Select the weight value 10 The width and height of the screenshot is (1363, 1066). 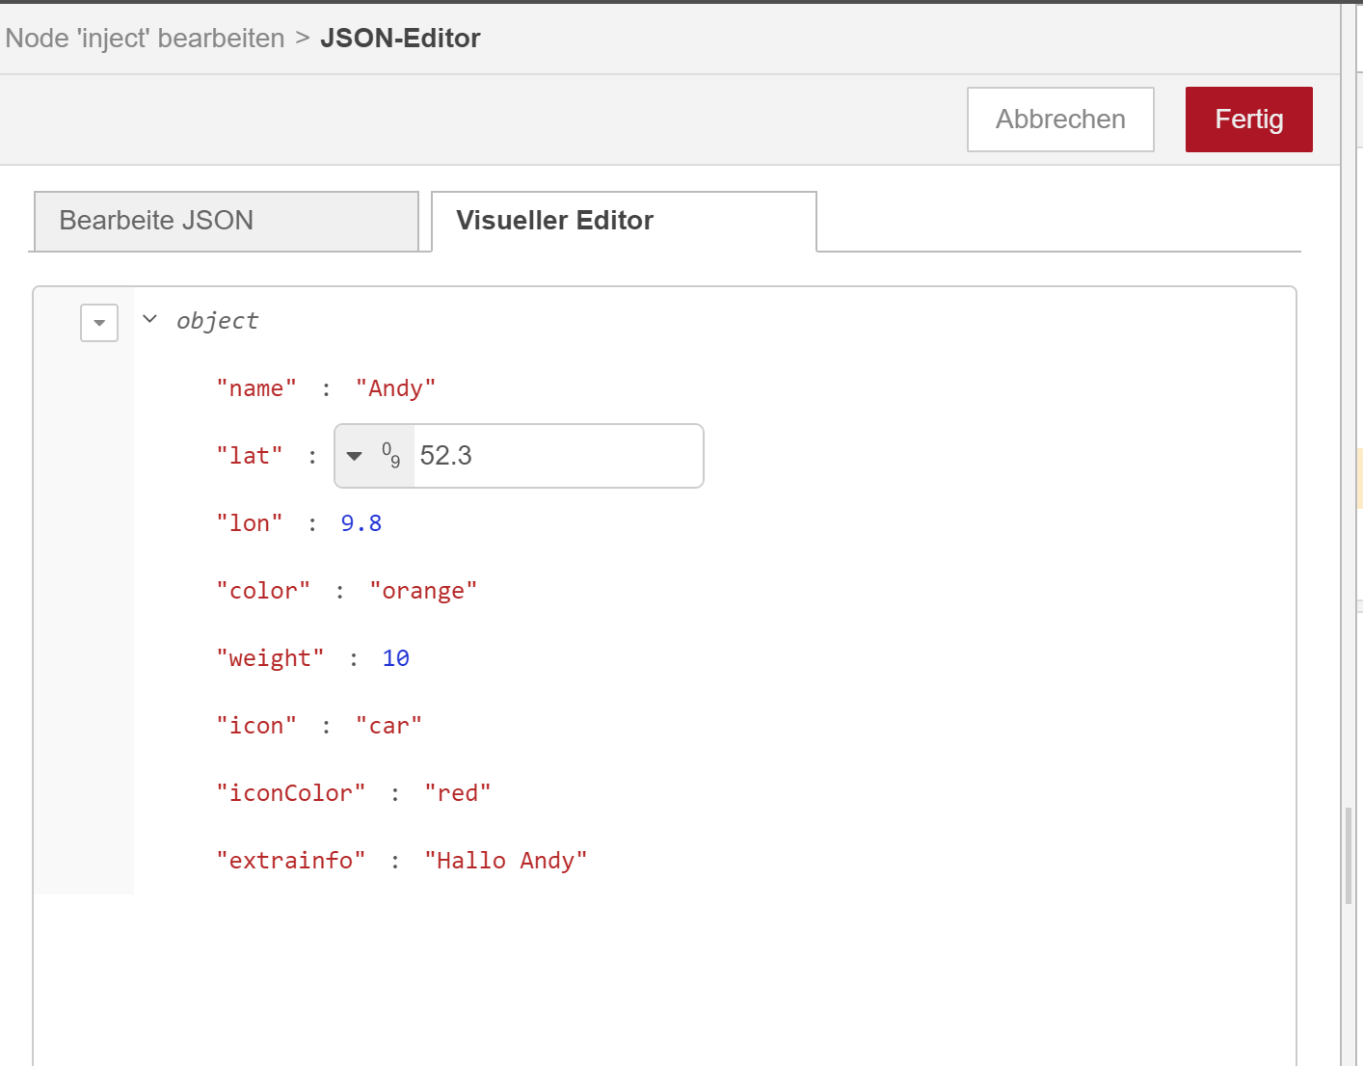coord(396,658)
